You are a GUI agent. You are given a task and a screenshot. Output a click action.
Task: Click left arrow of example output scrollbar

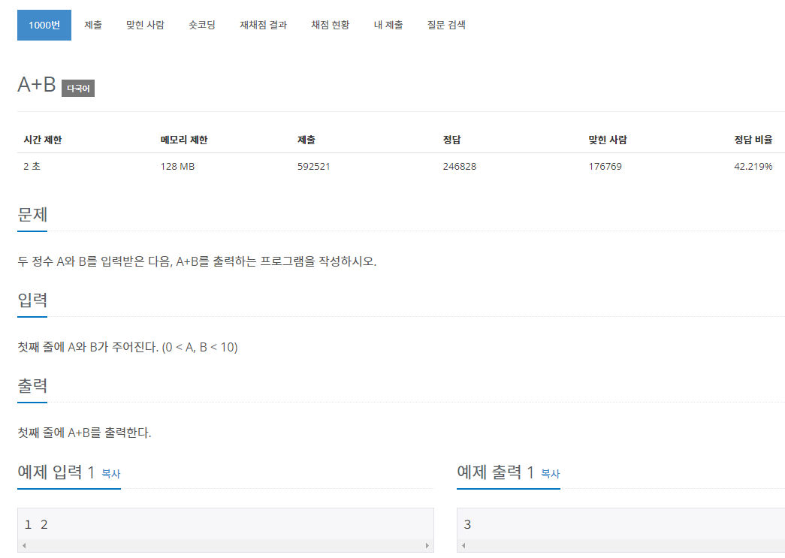[463, 545]
